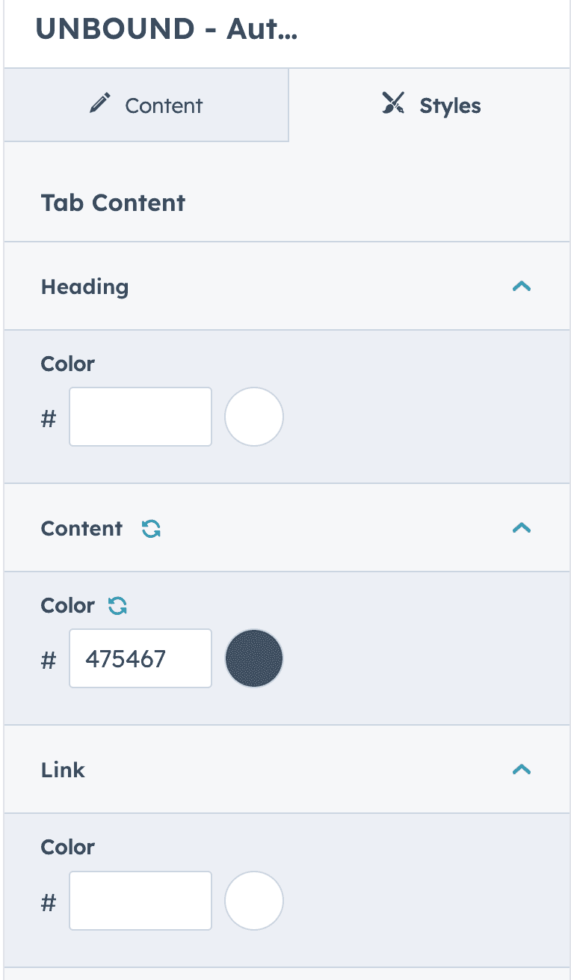This screenshot has width=571, height=980.
Task: Click the Link hex color input field
Action: click(140, 900)
